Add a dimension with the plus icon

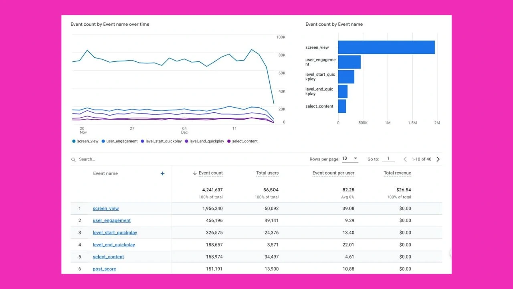pyautogui.click(x=162, y=173)
